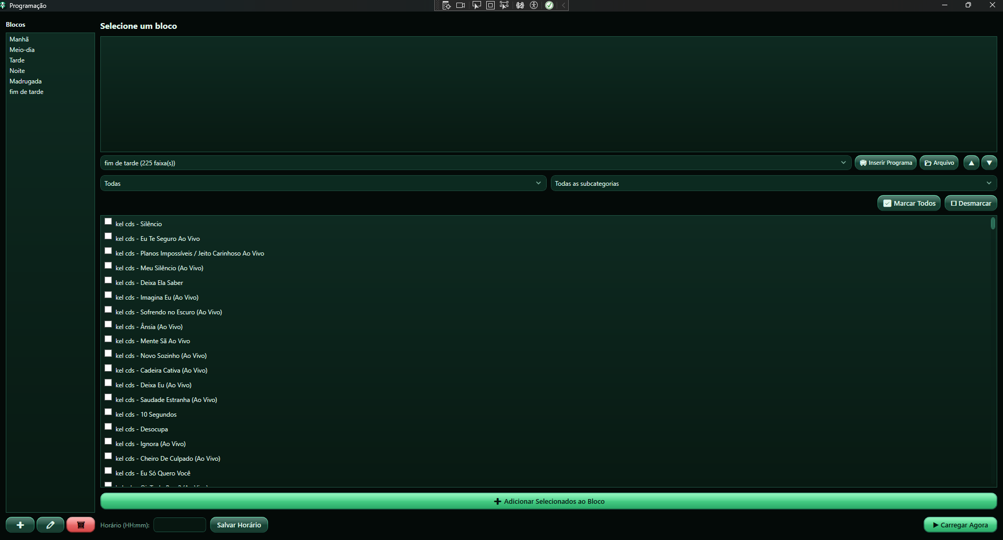Move item up with the up arrow button
Viewport: 1003px width, 540px height.
(971, 163)
